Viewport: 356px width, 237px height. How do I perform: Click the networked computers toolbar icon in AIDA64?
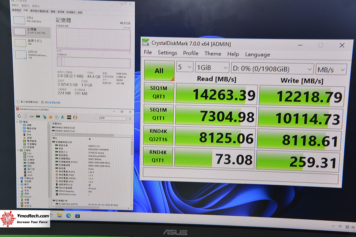44,117
